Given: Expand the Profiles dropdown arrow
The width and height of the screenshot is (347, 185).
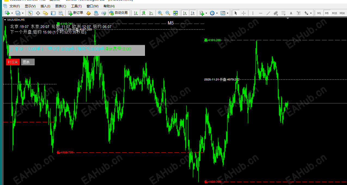Looking at the screenshot, I should 23,13.
